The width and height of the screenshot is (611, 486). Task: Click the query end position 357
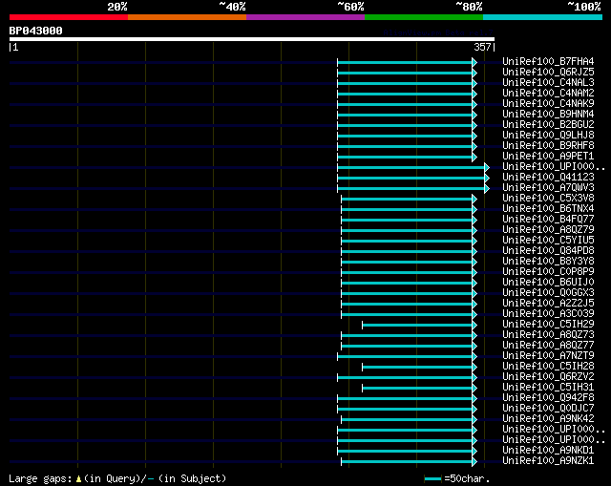click(x=482, y=47)
